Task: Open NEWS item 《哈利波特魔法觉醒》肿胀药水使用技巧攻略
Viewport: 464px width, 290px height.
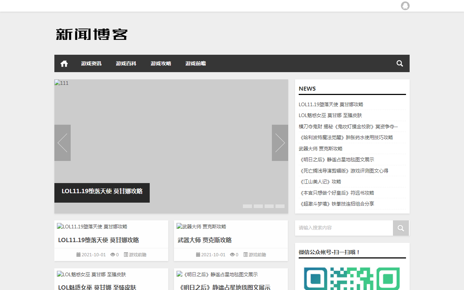Action: pos(346,137)
